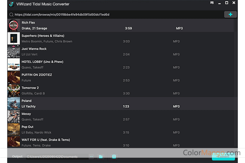Click the Just Wanna Rock album art
245x163 pixels.
(14, 51)
